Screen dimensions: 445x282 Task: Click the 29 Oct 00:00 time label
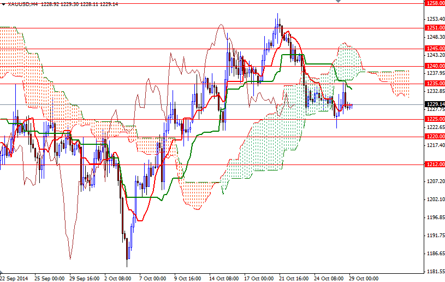[x=363, y=278]
